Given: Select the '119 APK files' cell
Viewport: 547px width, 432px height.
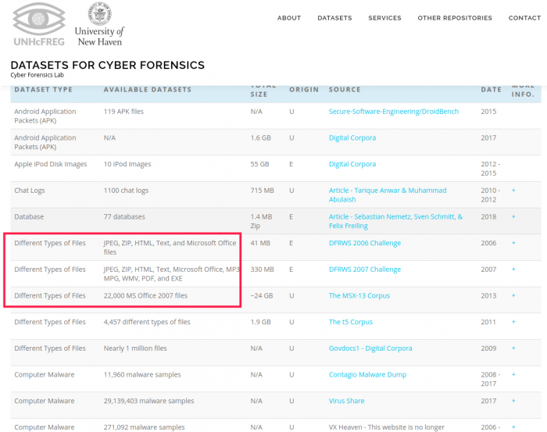Looking at the screenshot, I should pos(123,112).
